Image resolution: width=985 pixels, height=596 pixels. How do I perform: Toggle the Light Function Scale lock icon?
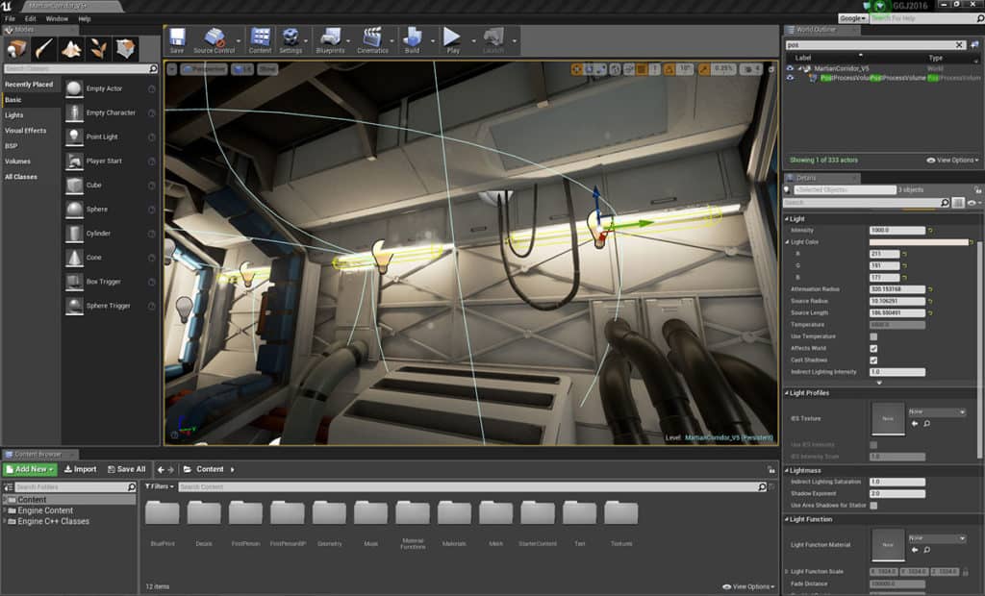click(966, 572)
